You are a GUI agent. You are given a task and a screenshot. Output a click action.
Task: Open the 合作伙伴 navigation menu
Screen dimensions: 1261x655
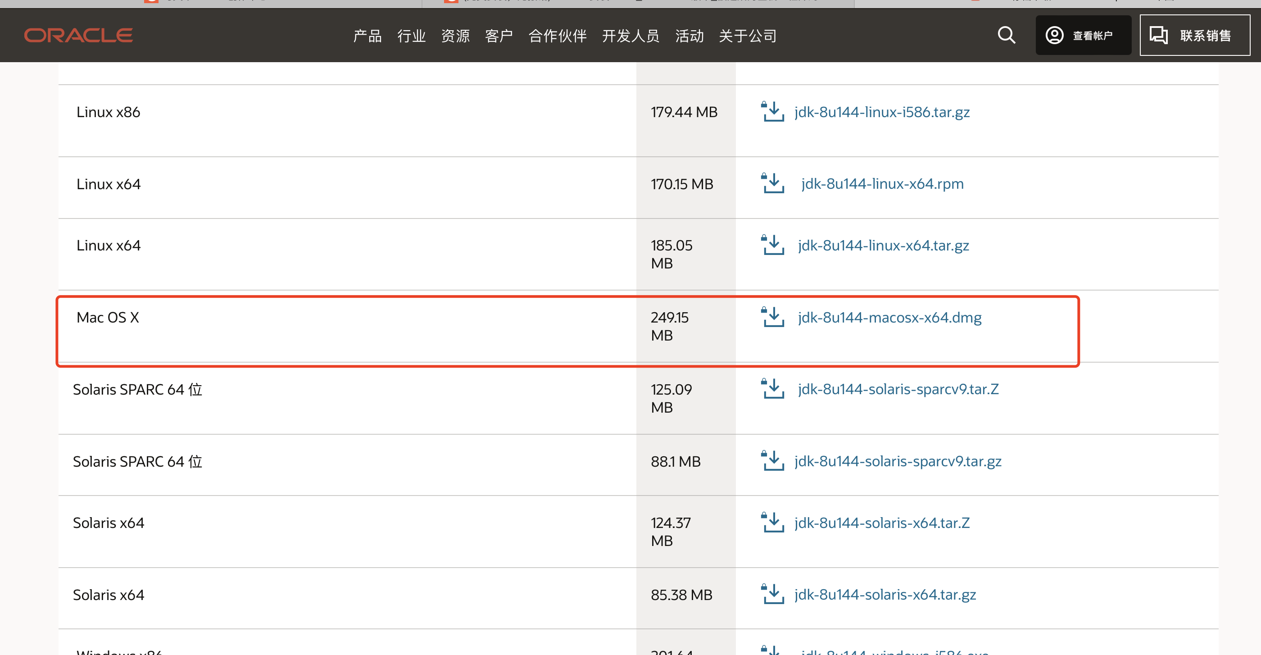pyautogui.click(x=558, y=36)
